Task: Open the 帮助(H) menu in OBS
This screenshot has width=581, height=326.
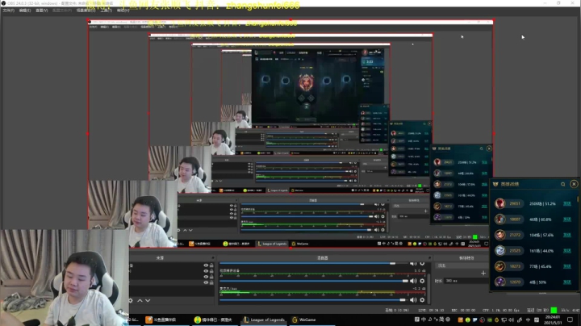Action: coord(123,10)
